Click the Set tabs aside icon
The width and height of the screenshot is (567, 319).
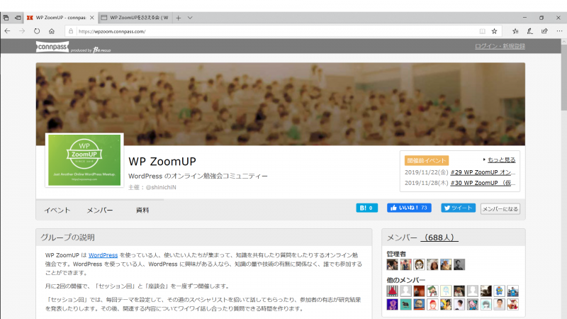tap(18, 17)
